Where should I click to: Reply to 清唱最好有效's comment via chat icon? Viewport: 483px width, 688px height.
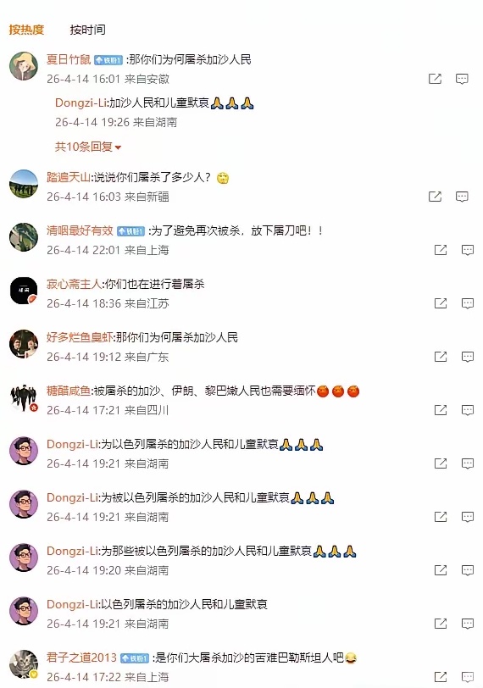pyautogui.click(x=468, y=250)
